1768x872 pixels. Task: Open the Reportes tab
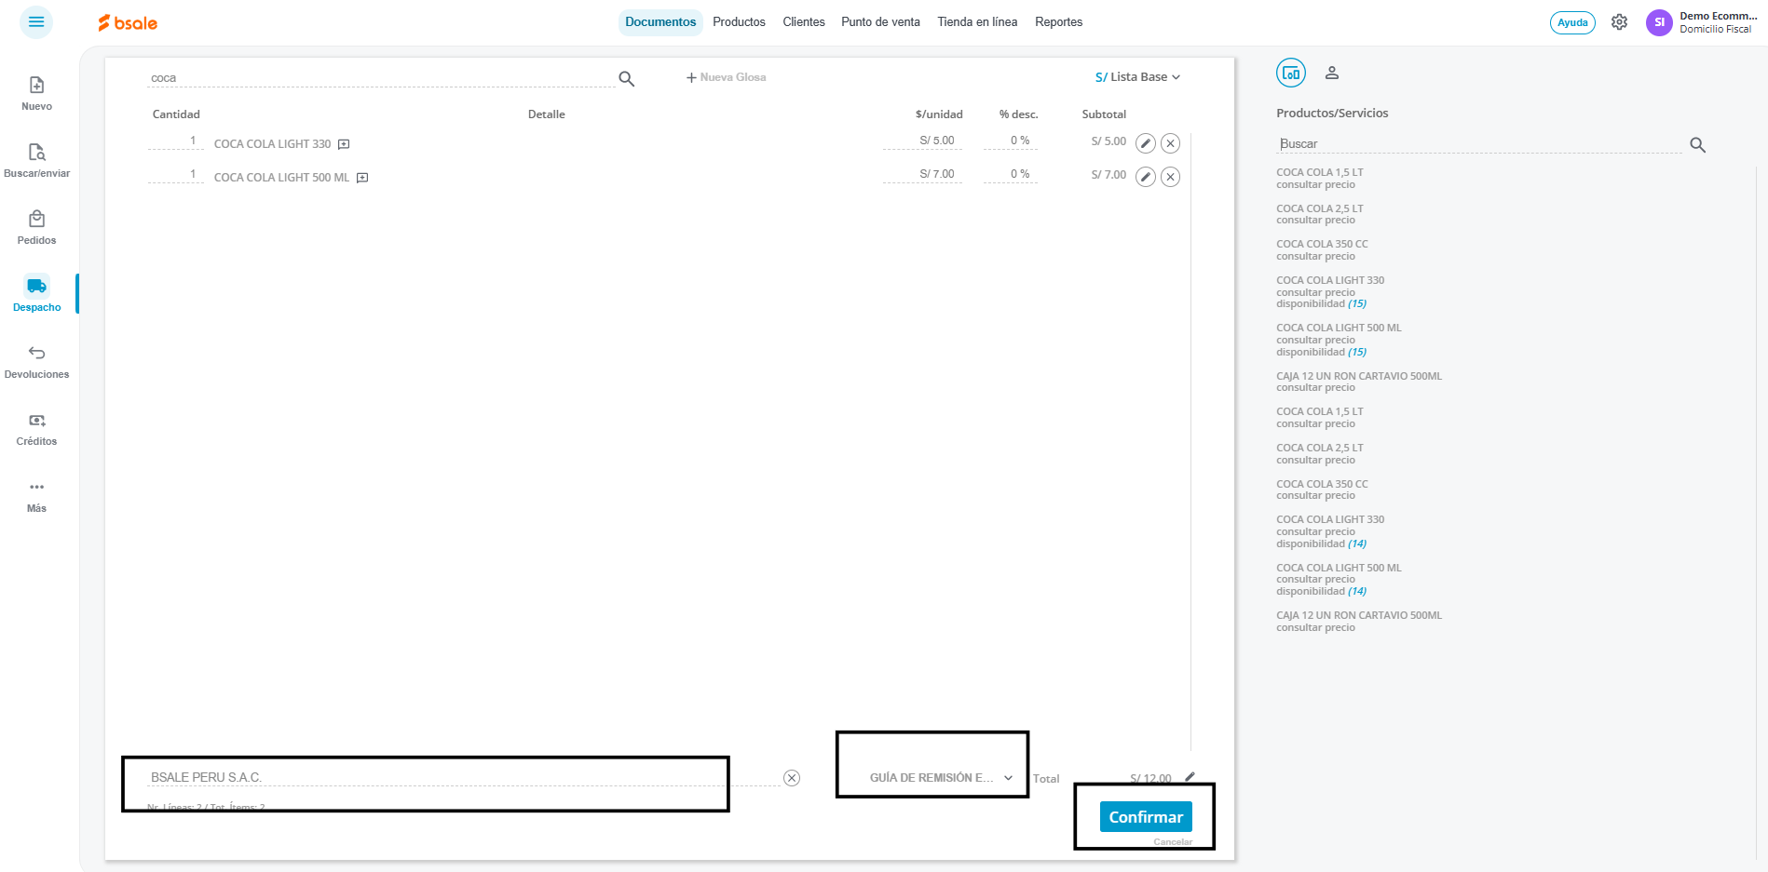(1058, 22)
